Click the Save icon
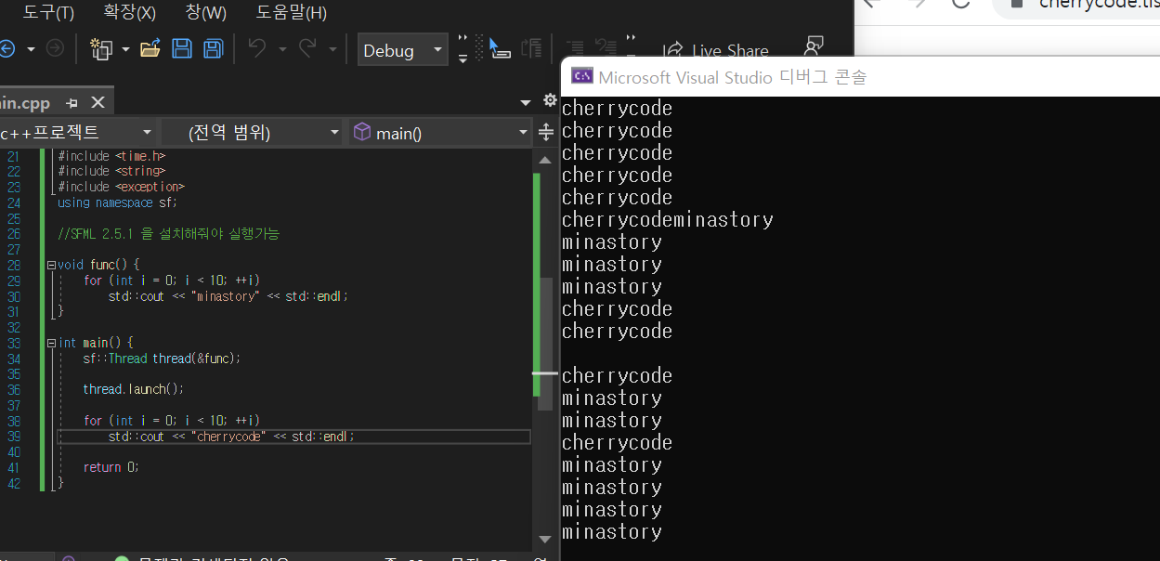The height and width of the screenshot is (561, 1160). click(x=182, y=49)
